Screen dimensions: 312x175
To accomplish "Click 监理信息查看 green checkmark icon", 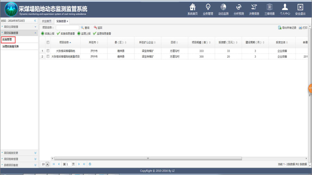I will click(94, 34).
